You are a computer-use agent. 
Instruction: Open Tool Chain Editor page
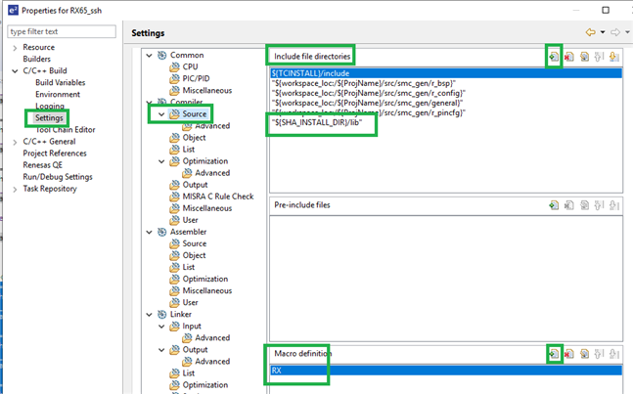66,129
